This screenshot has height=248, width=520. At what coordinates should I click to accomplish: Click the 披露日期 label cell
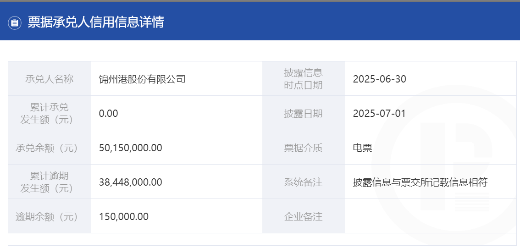click(x=304, y=113)
